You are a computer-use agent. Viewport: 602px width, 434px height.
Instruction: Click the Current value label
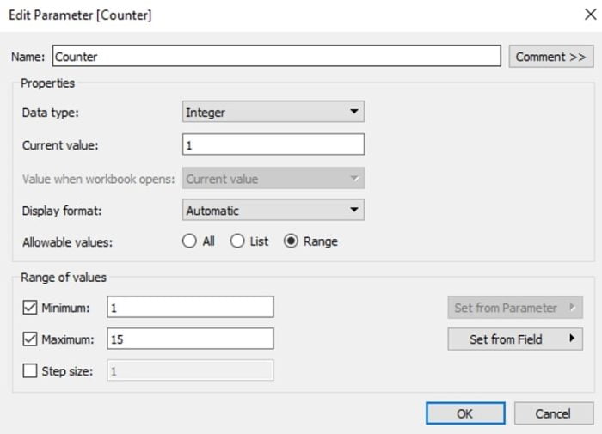pyautogui.click(x=60, y=145)
